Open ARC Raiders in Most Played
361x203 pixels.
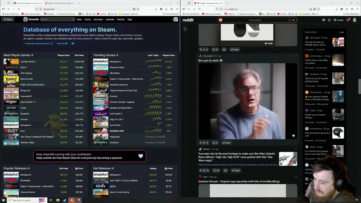[26, 73]
